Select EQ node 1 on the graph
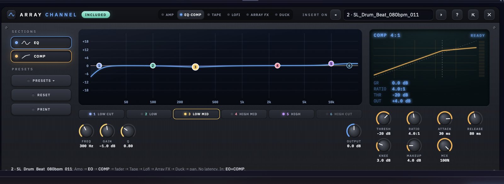The height and width of the screenshot is (184, 504). click(x=99, y=66)
